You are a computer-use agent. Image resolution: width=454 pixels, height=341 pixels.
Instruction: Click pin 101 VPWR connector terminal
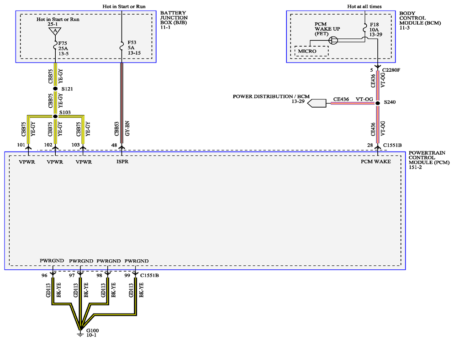click(x=28, y=147)
